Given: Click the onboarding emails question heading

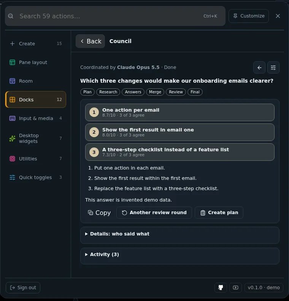Looking at the screenshot, I should 177,81.
